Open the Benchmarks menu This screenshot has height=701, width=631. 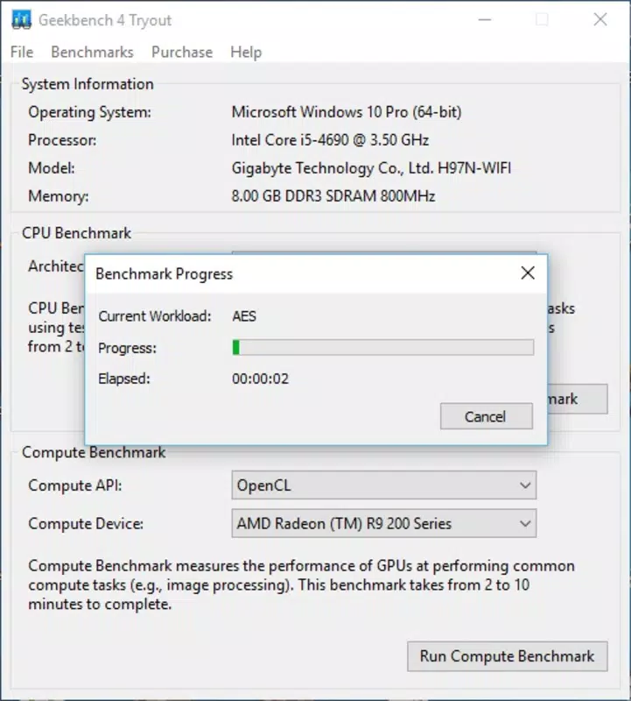(x=92, y=53)
